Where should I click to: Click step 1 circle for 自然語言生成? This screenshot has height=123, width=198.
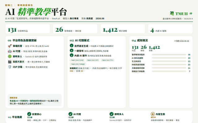click(71, 46)
